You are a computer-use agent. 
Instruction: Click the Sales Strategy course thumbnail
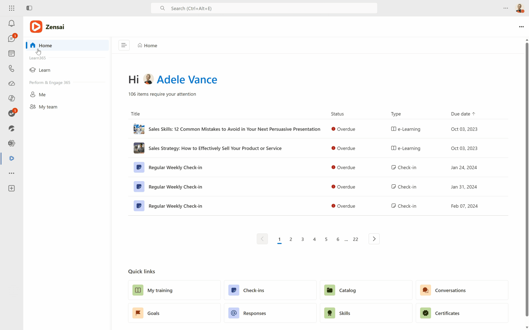pyautogui.click(x=139, y=148)
